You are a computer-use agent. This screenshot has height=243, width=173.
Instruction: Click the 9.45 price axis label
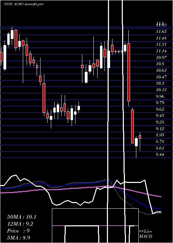click(x=160, y=116)
